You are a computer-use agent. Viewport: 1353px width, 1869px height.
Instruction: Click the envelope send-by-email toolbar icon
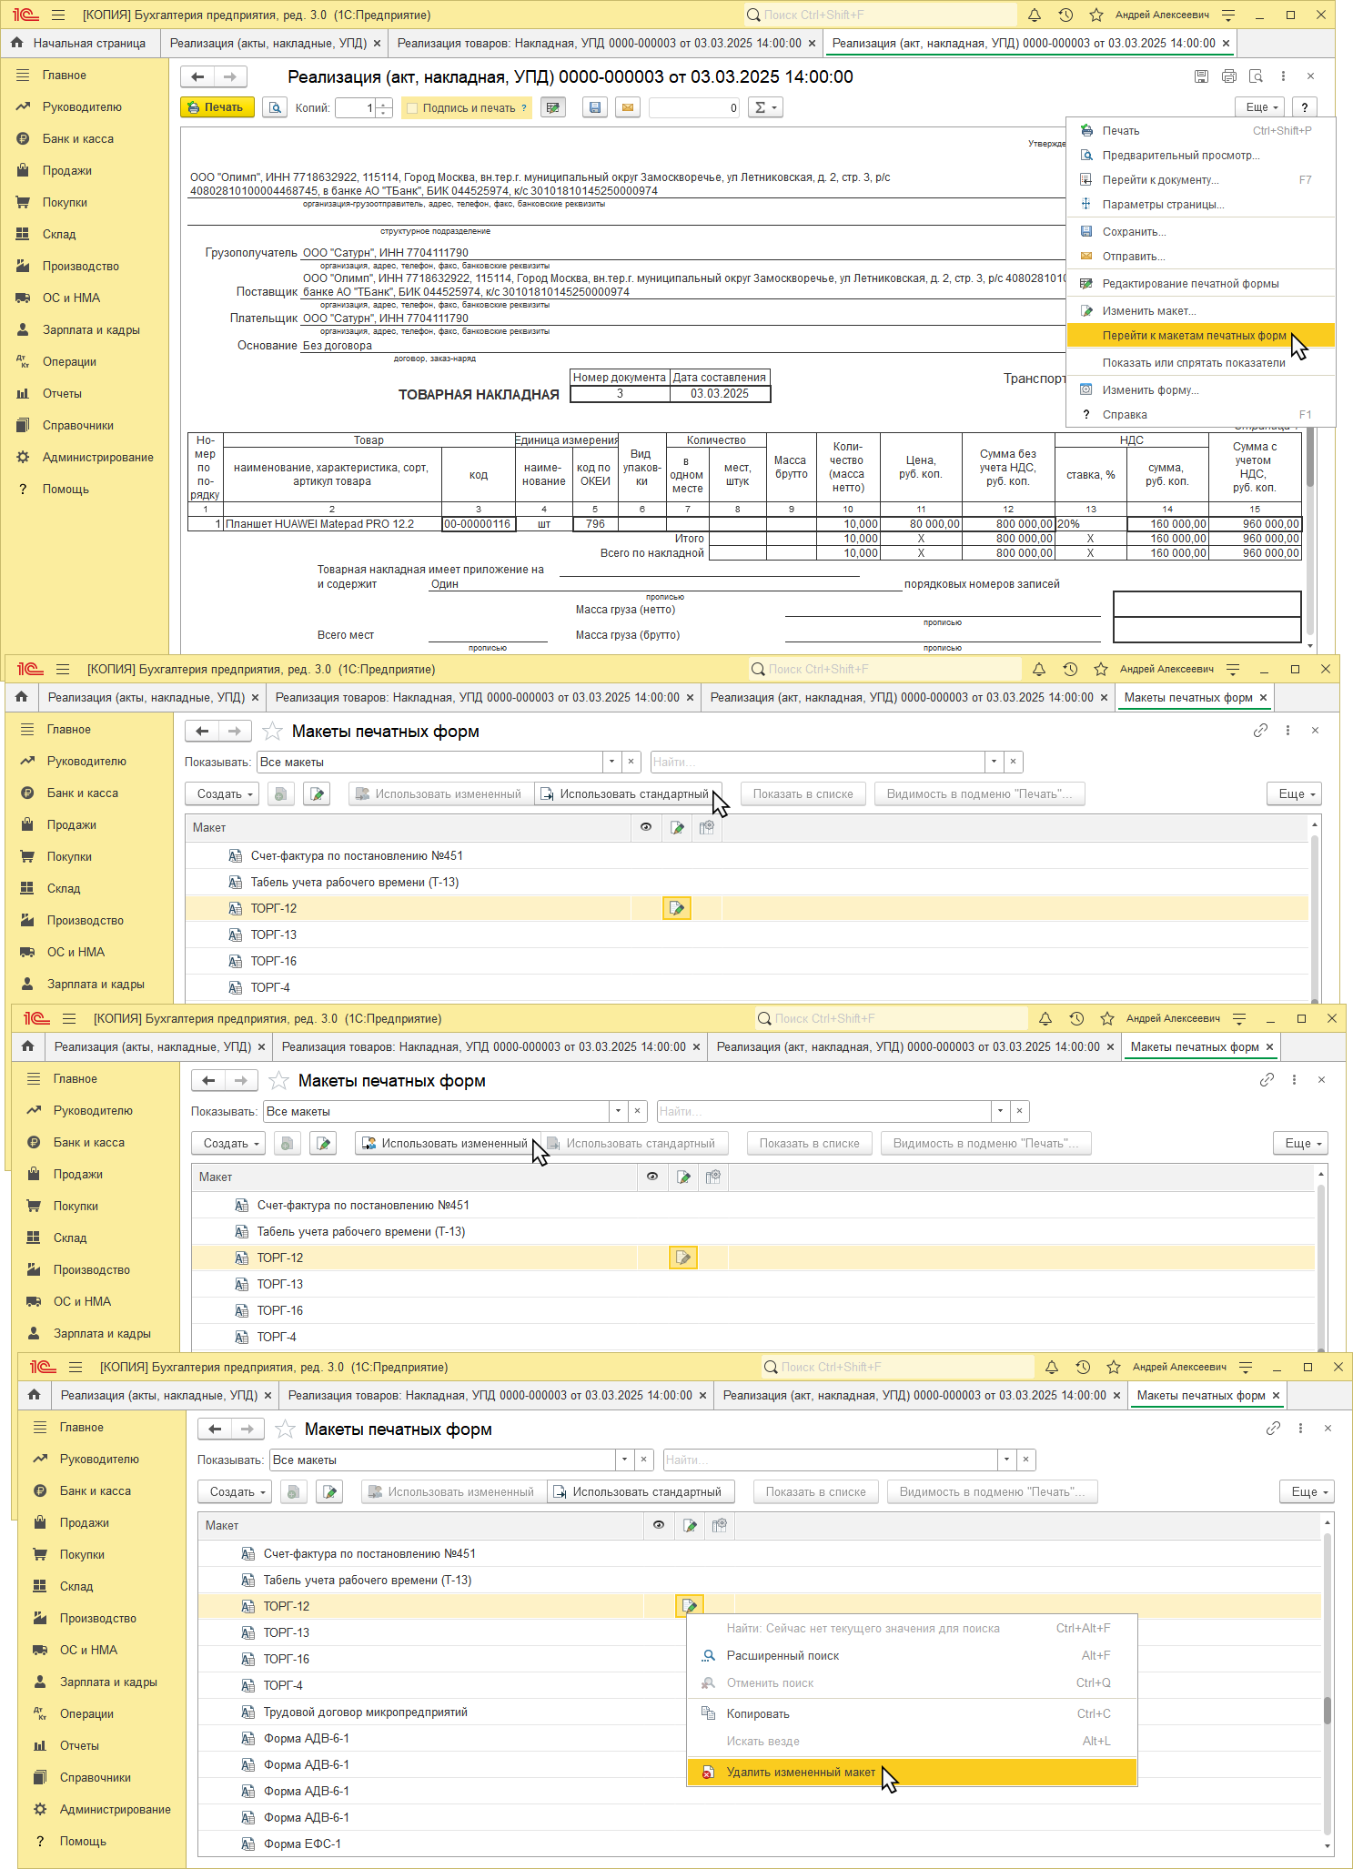(627, 107)
